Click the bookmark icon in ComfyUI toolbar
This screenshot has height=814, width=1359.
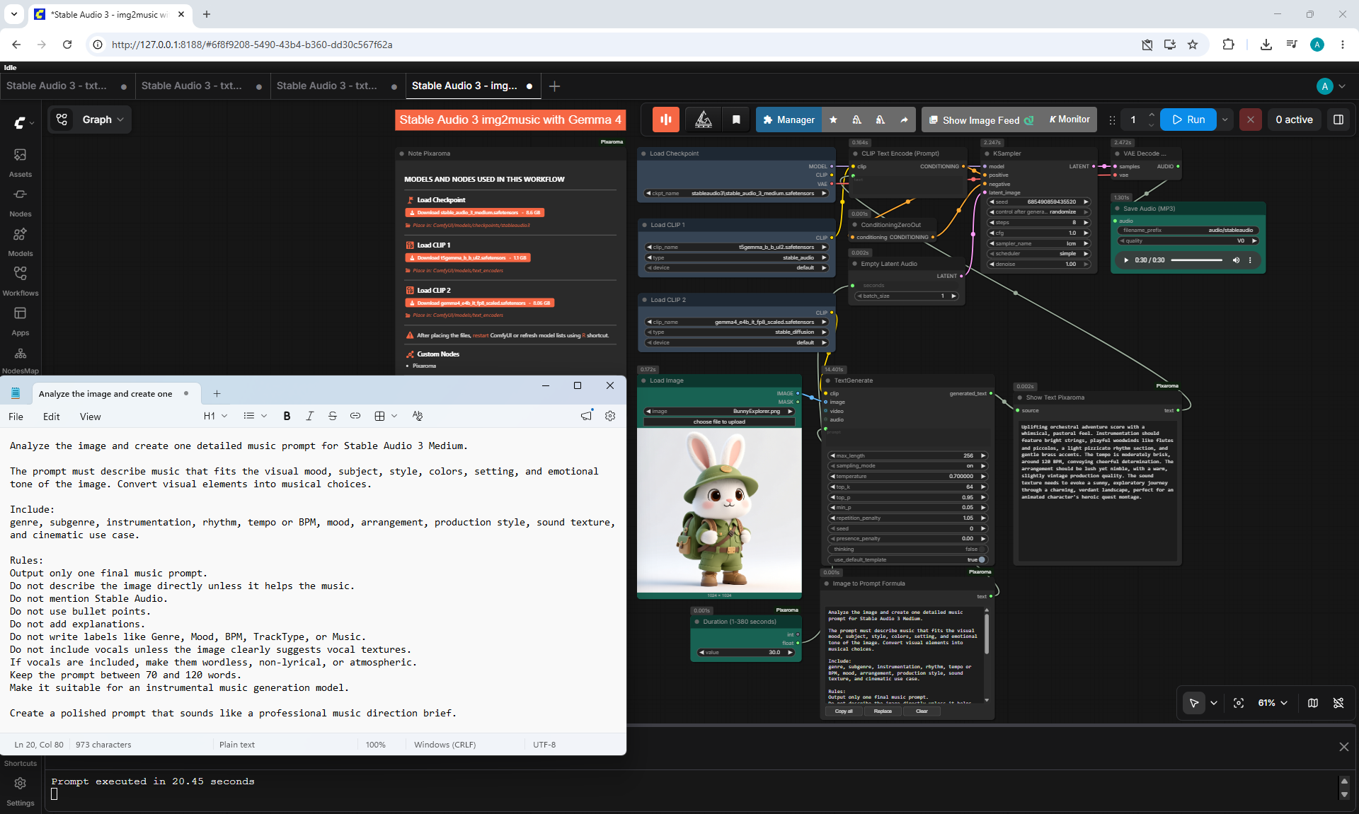pyautogui.click(x=736, y=120)
